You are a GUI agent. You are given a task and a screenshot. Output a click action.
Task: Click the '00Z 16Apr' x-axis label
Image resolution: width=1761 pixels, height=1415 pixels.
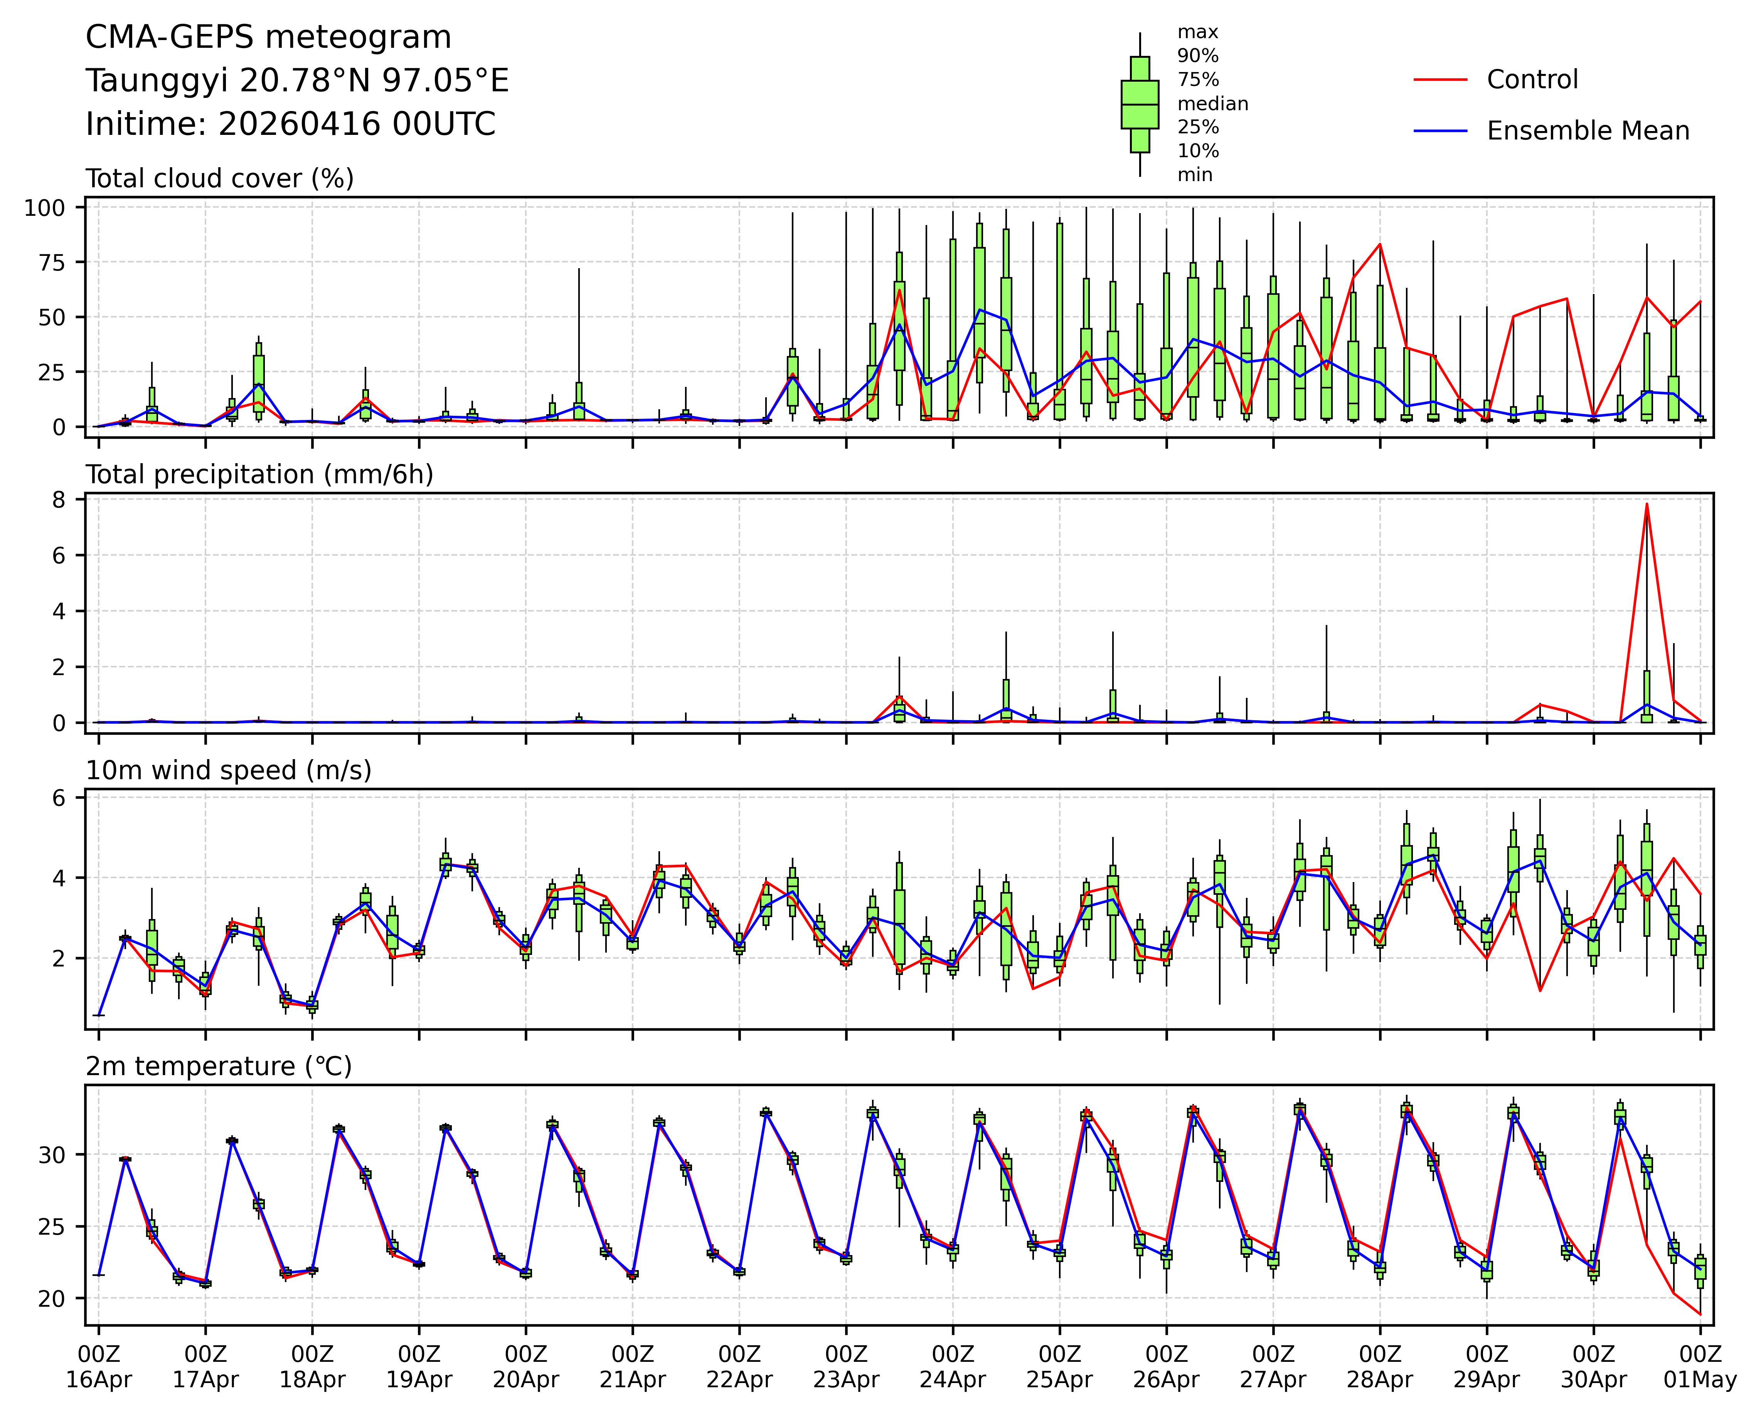(x=99, y=1367)
